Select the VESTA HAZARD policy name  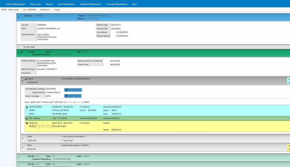35,107
